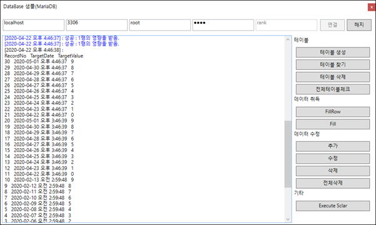Click the masked password field
Screen dimensions: 376x225
[x=223, y=25]
